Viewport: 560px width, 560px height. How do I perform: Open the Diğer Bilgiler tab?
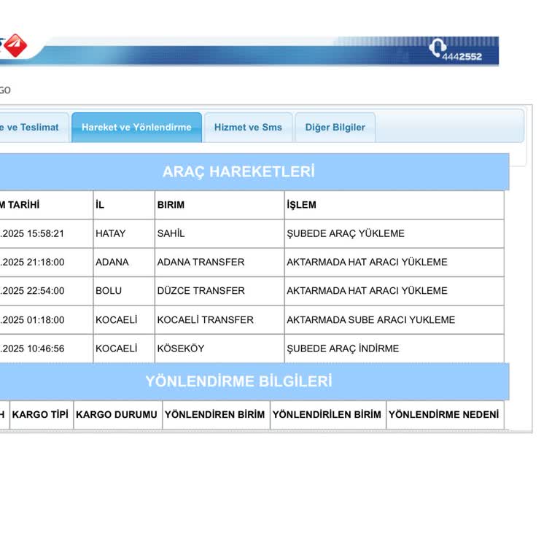pyautogui.click(x=335, y=128)
